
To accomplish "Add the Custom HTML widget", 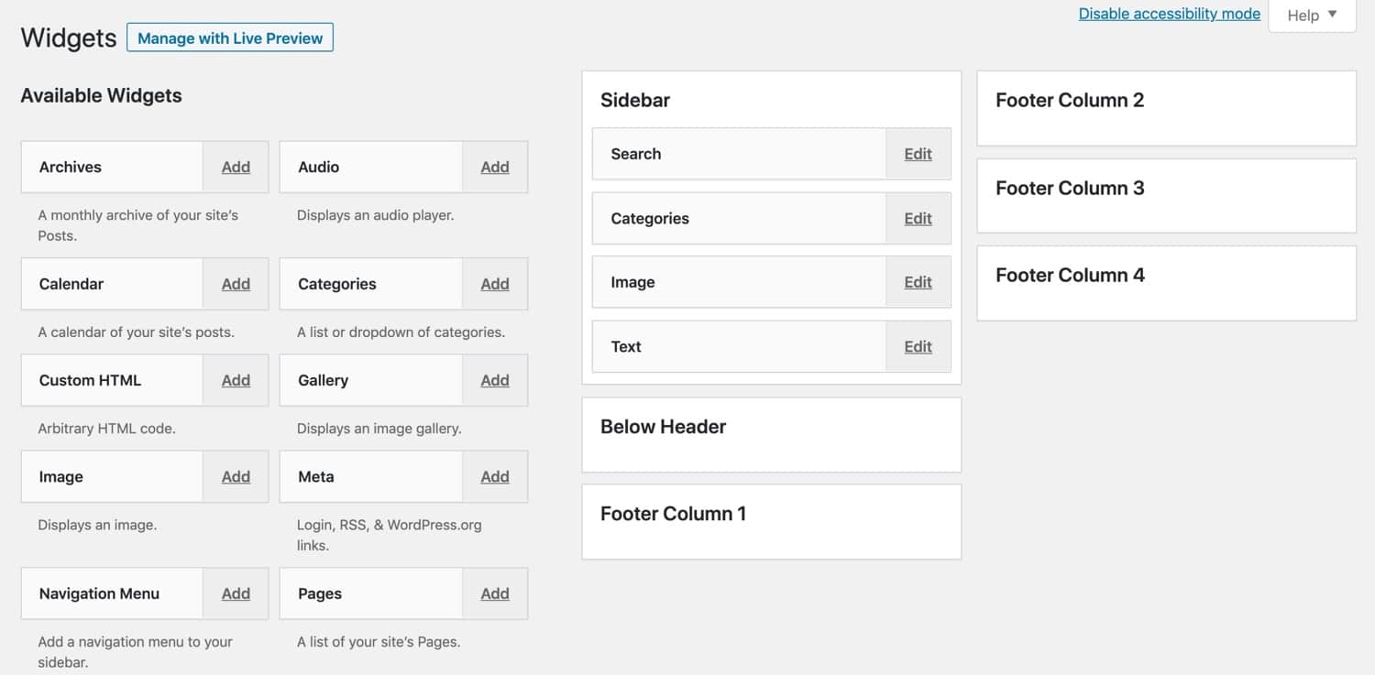I will tap(235, 380).
